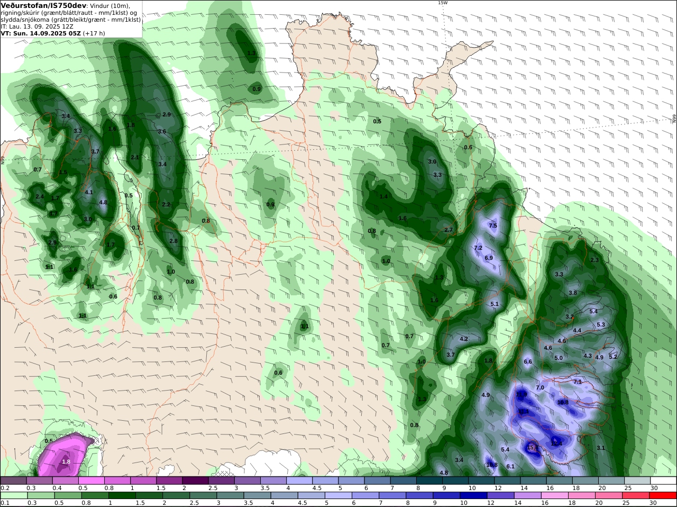Click the 12 label on the snow scale

(x=498, y=488)
